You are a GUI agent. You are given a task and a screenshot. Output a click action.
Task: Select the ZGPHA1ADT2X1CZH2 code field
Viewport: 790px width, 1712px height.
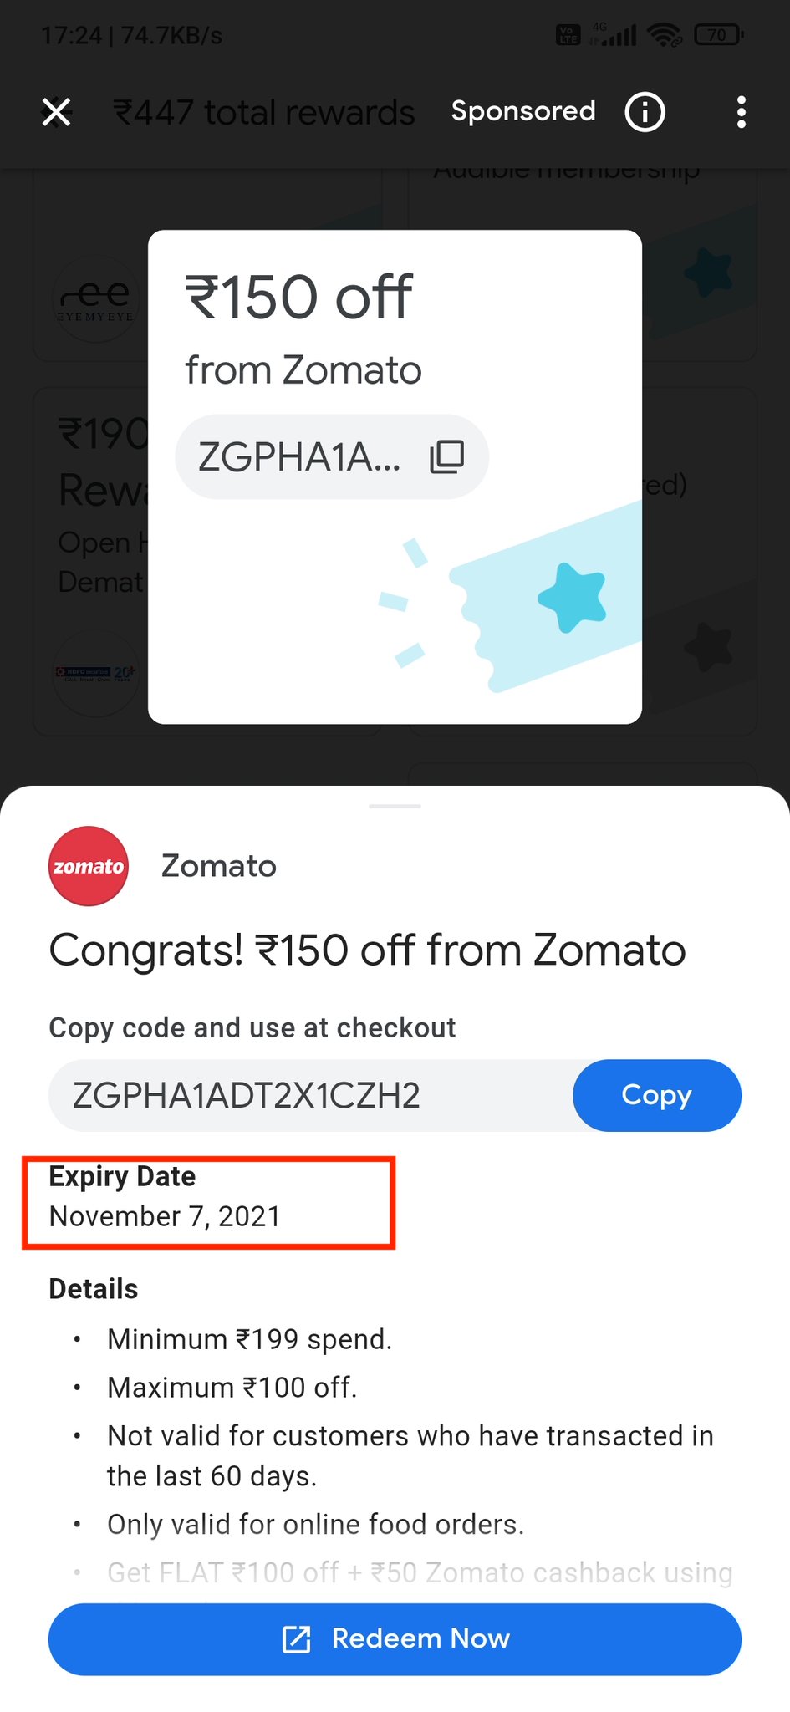pos(311,1095)
